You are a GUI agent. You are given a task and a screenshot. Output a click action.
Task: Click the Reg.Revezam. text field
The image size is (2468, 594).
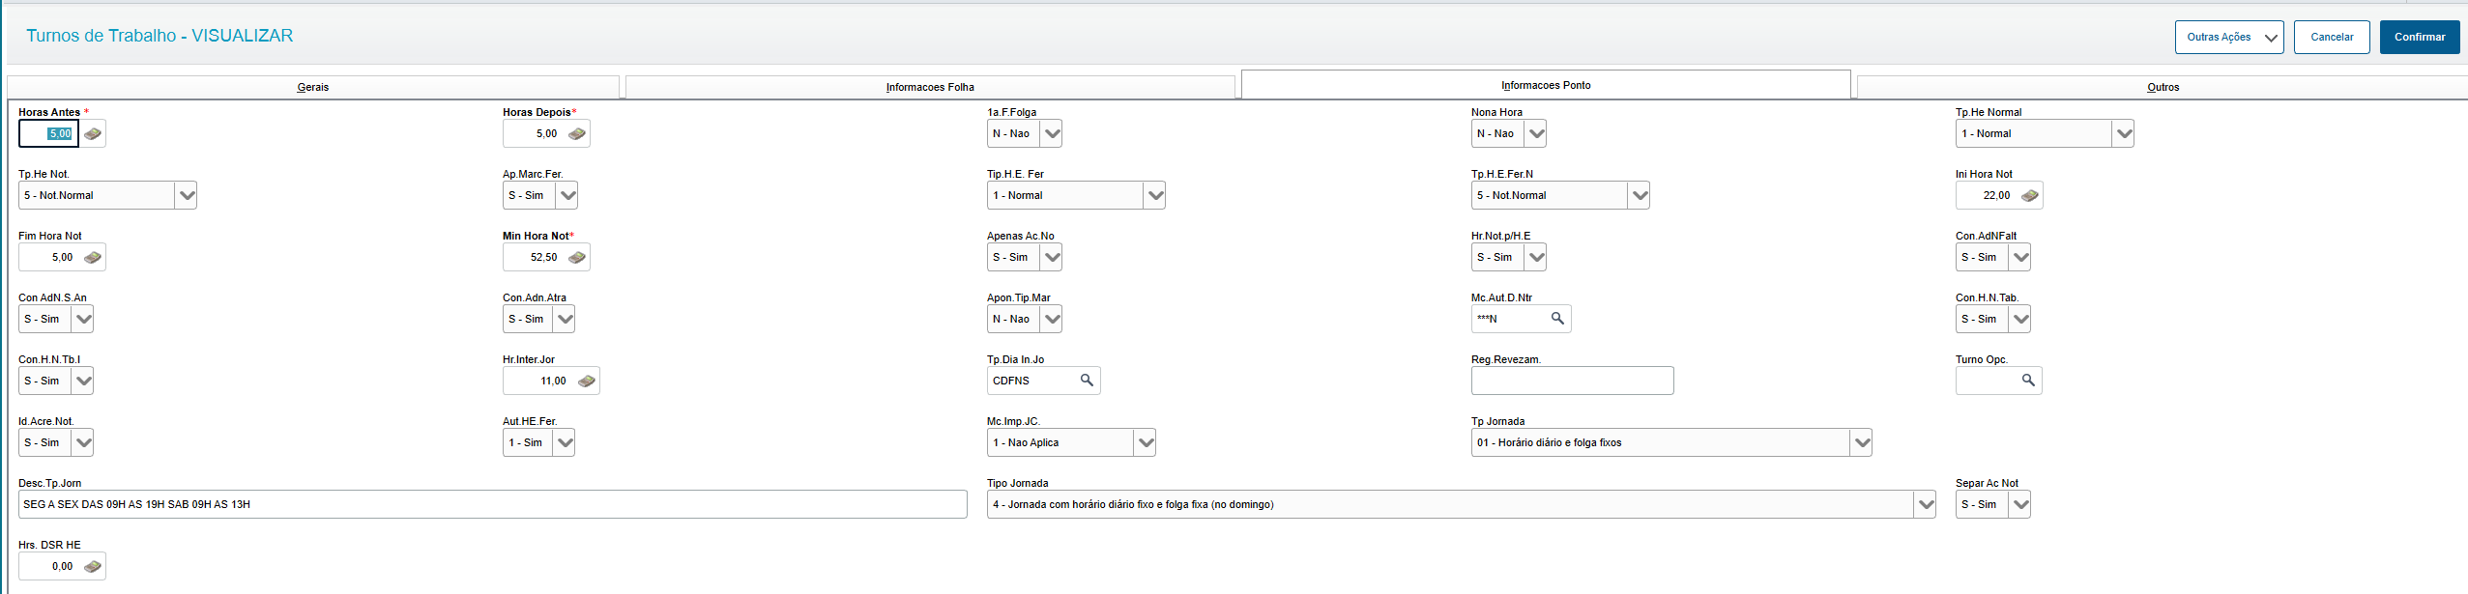pos(1572,381)
